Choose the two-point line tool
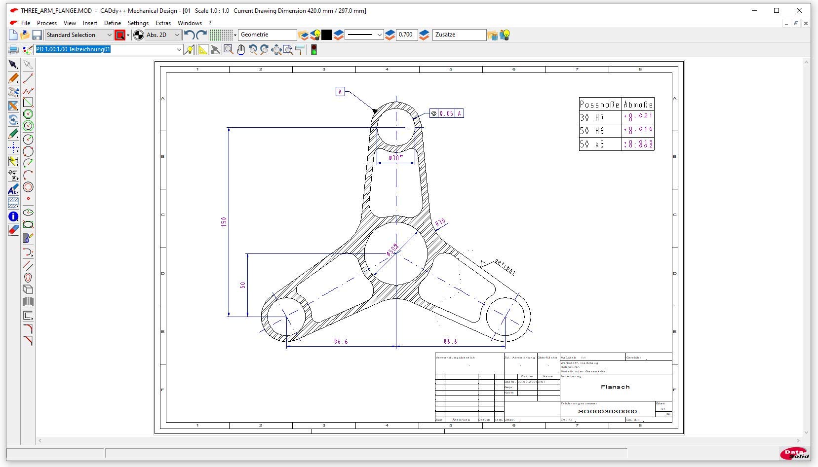This screenshot has height=467, width=818. pyautogui.click(x=28, y=78)
